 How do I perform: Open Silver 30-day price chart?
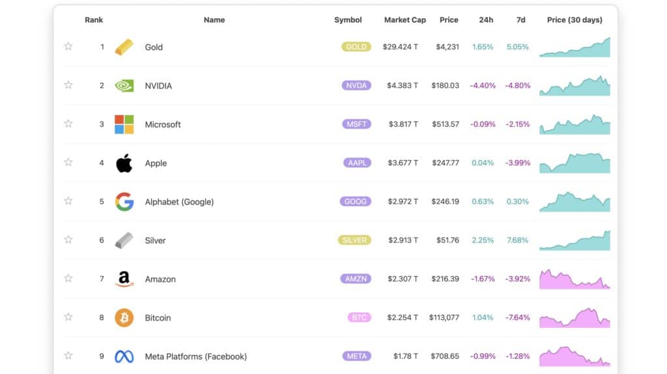pyautogui.click(x=575, y=240)
